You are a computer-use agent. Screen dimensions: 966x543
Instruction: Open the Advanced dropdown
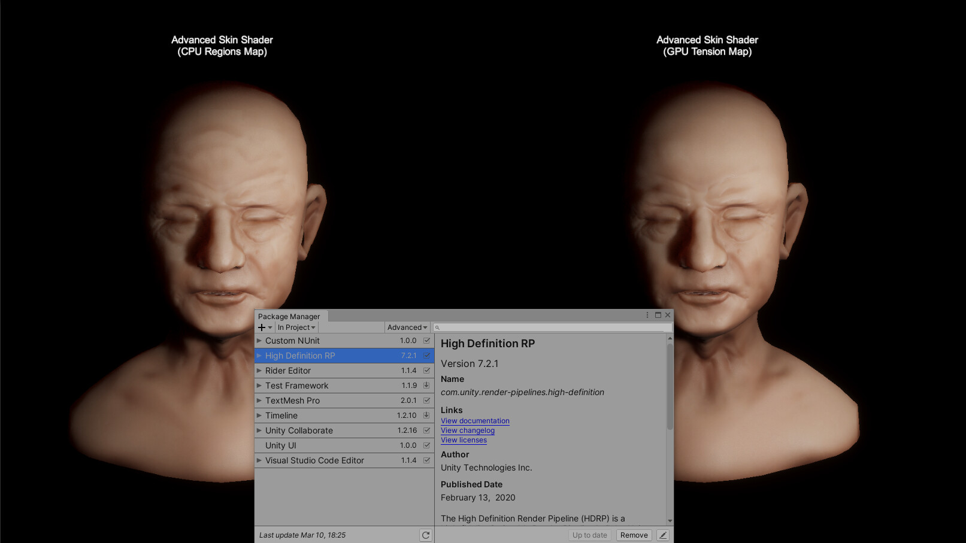point(407,327)
